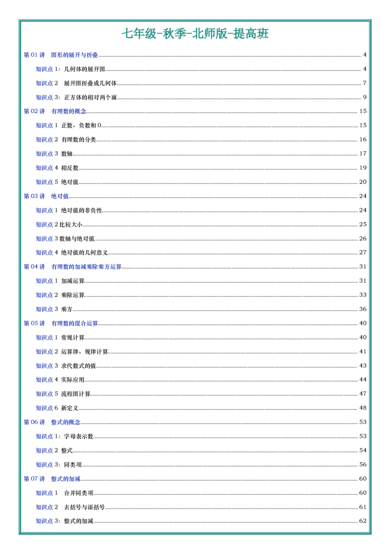
Task: Open the 求代数式的值 entry
Action: [201, 365]
